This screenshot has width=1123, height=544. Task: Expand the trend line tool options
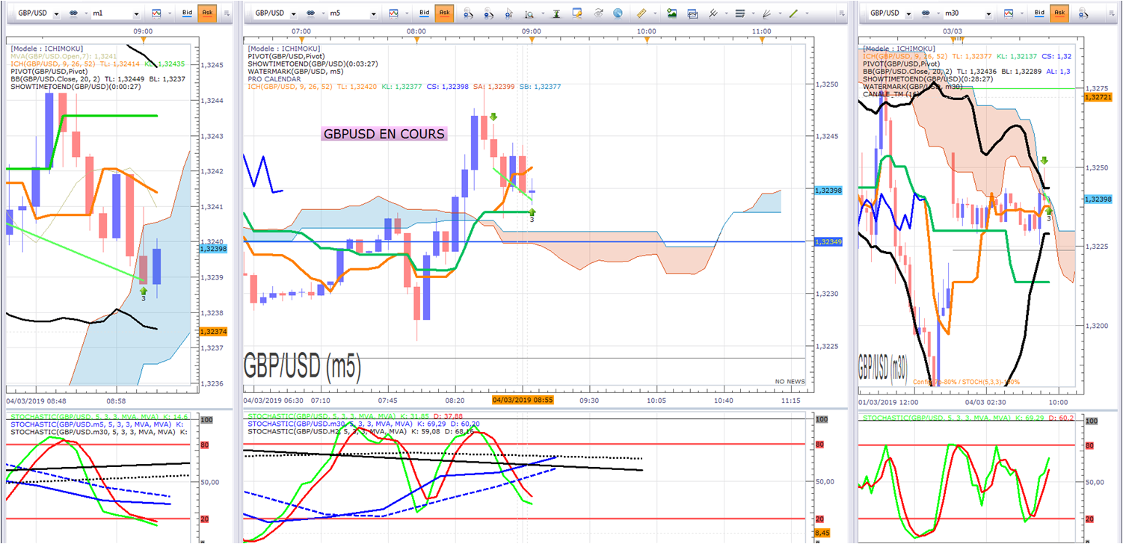pos(806,13)
